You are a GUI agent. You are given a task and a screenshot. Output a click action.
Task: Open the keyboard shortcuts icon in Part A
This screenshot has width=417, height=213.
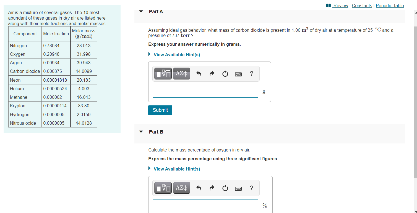(238, 74)
